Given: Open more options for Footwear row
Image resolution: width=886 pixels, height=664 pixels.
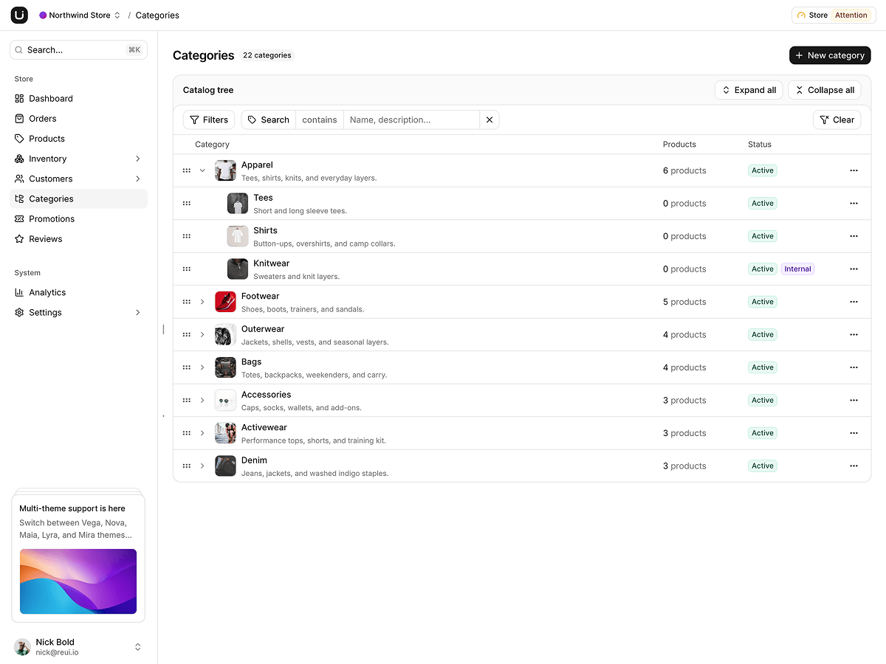Looking at the screenshot, I should point(854,302).
